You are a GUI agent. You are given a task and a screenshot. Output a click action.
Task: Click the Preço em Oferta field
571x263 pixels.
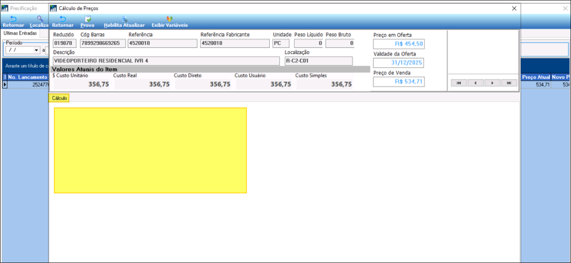click(x=399, y=44)
